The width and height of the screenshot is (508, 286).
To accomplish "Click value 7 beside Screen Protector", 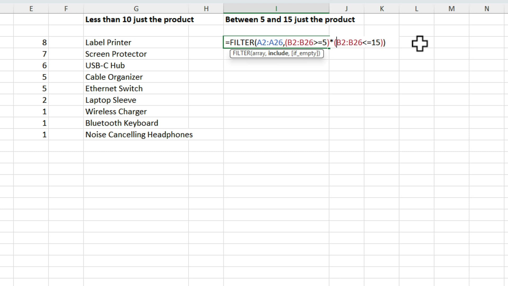I will (x=31, y=54).
